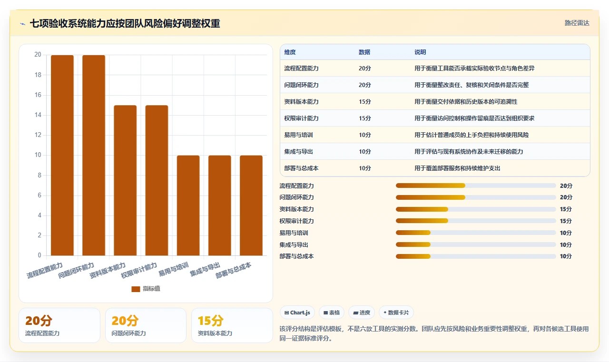Click the 流程配置能力 label in the progress list
The image size is (609, 362).
click(x=297, y=186)
